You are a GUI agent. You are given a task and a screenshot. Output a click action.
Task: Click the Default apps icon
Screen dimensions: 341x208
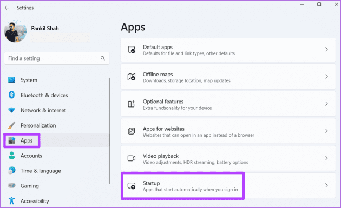(132, 50)
